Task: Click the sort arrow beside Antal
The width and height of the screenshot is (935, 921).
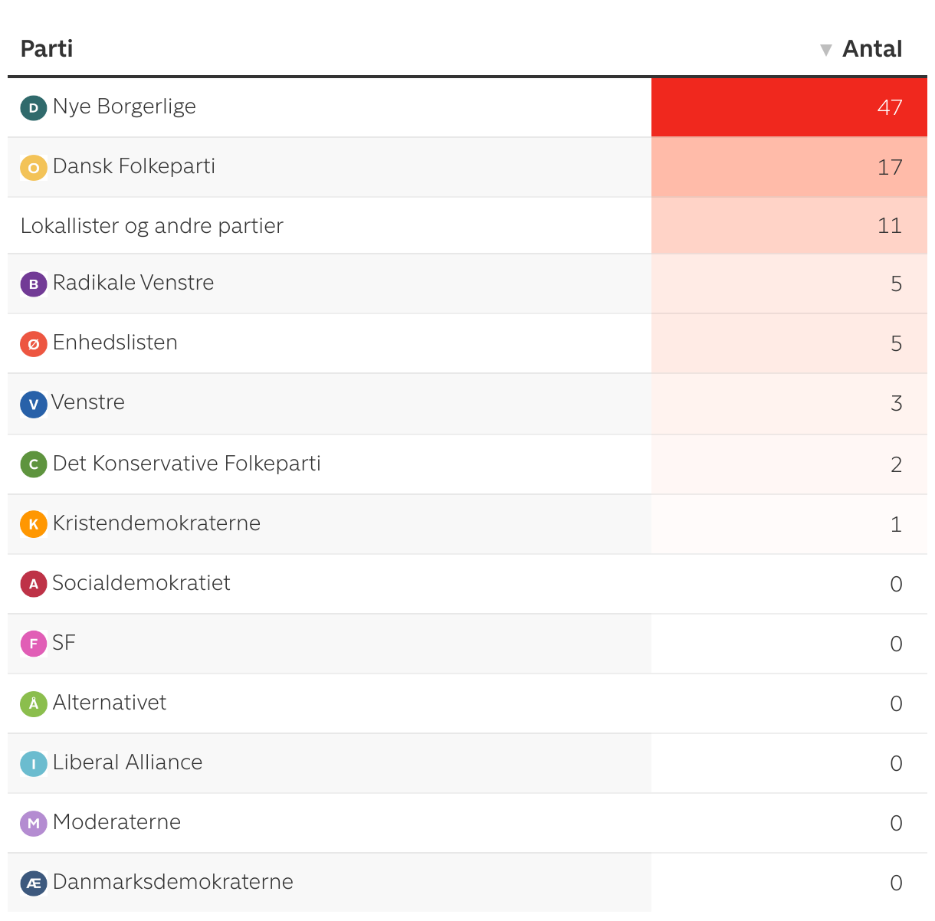Action: [x=825, y=51]
